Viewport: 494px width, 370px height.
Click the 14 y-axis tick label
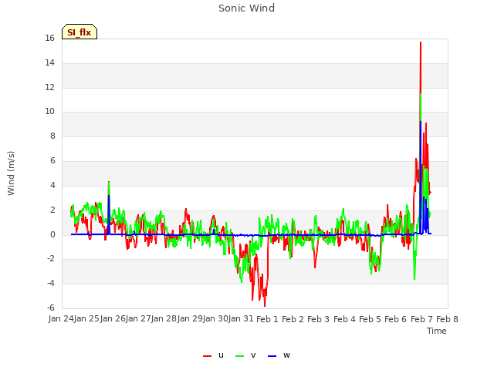[x=49, y=62]
